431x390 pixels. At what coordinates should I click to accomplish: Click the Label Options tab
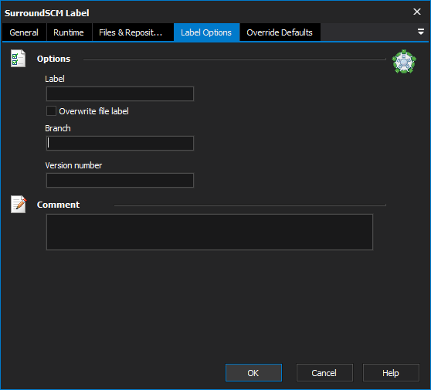[x=206, y=32]
